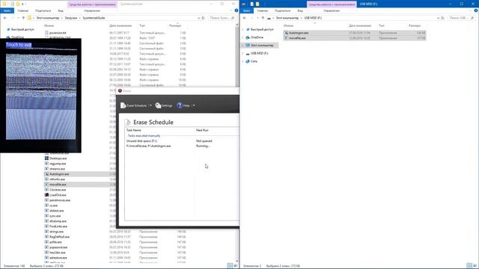
Task: Open the Вид tab in the SysinternalsSuite window
Action: tap(61, 10)
